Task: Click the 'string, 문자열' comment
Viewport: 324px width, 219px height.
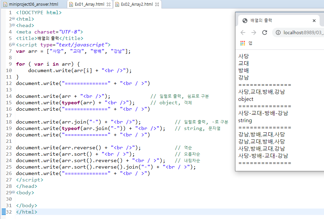Action: pyautogui.click(x=198, y=128)
